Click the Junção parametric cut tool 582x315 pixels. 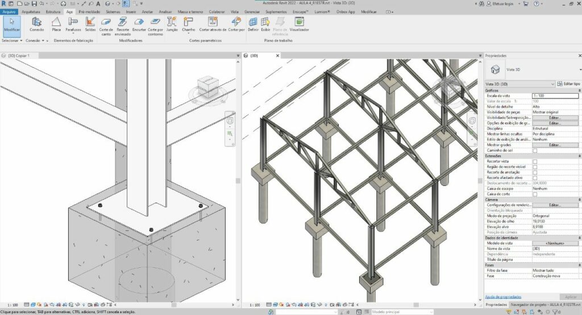(x=172, y=24)
